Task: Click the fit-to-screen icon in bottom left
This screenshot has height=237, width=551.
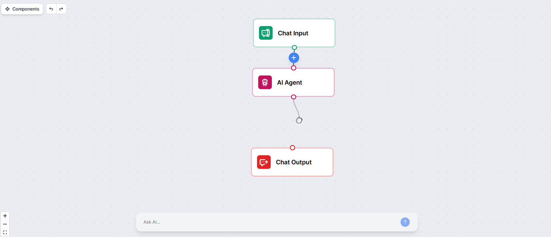Action: click(x=5, y=232)
